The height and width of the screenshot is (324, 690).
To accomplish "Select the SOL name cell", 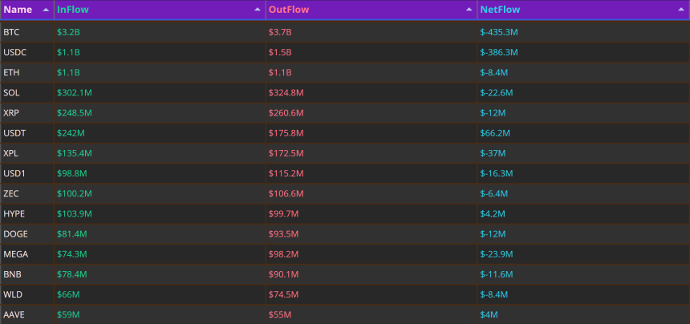I will (x=27, y=93).
